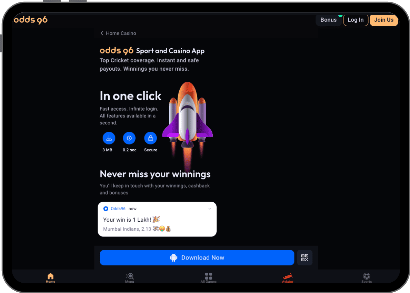410x293 pixels.
Task: Switch to All Games tab
Action: coord(209,278)
